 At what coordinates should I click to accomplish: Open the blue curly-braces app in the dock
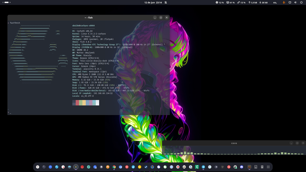pyautogui.click(x=171, y=167)
